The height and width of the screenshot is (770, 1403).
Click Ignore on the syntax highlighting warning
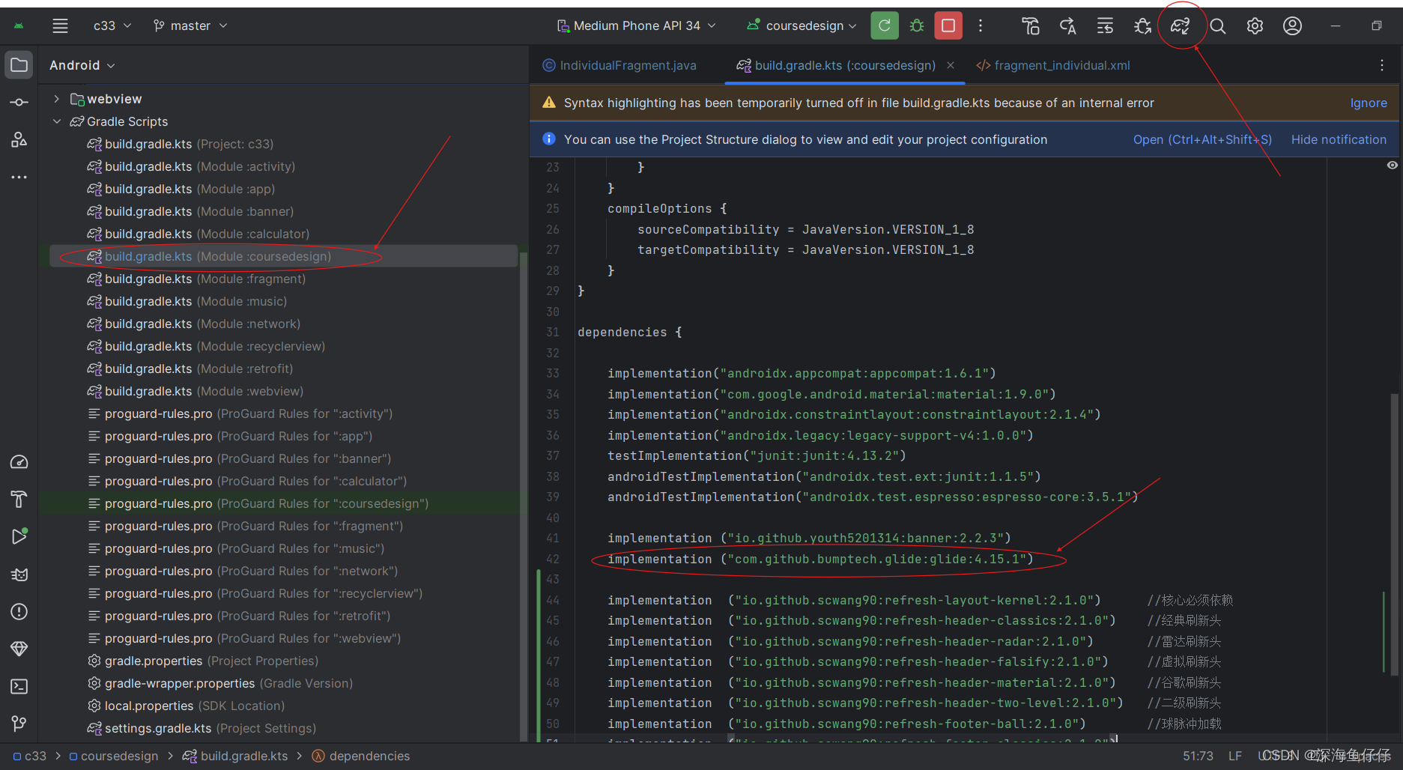click(x=1368, y=103)
